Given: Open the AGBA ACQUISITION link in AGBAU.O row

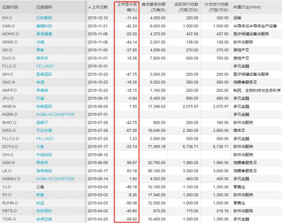Looking at the screenshot, I should (55, 179).
